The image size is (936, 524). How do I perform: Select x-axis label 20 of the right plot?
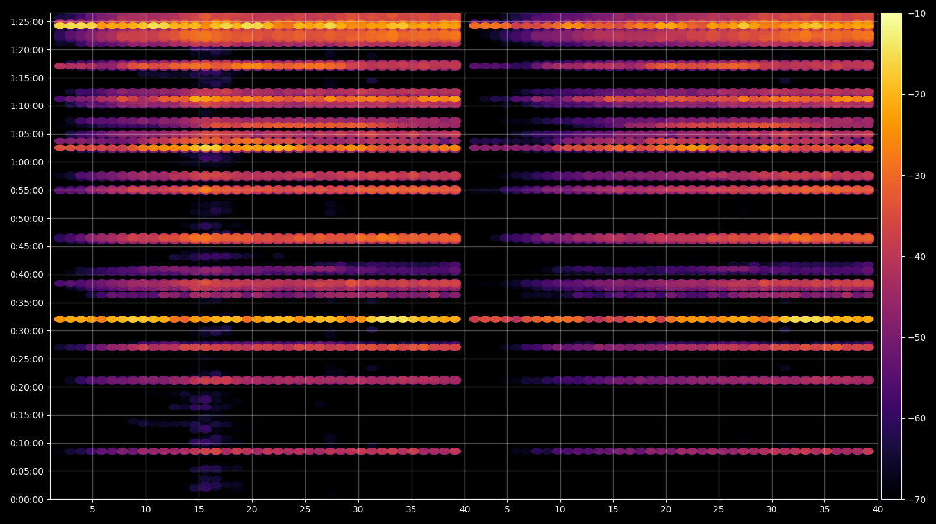point(666,510)
